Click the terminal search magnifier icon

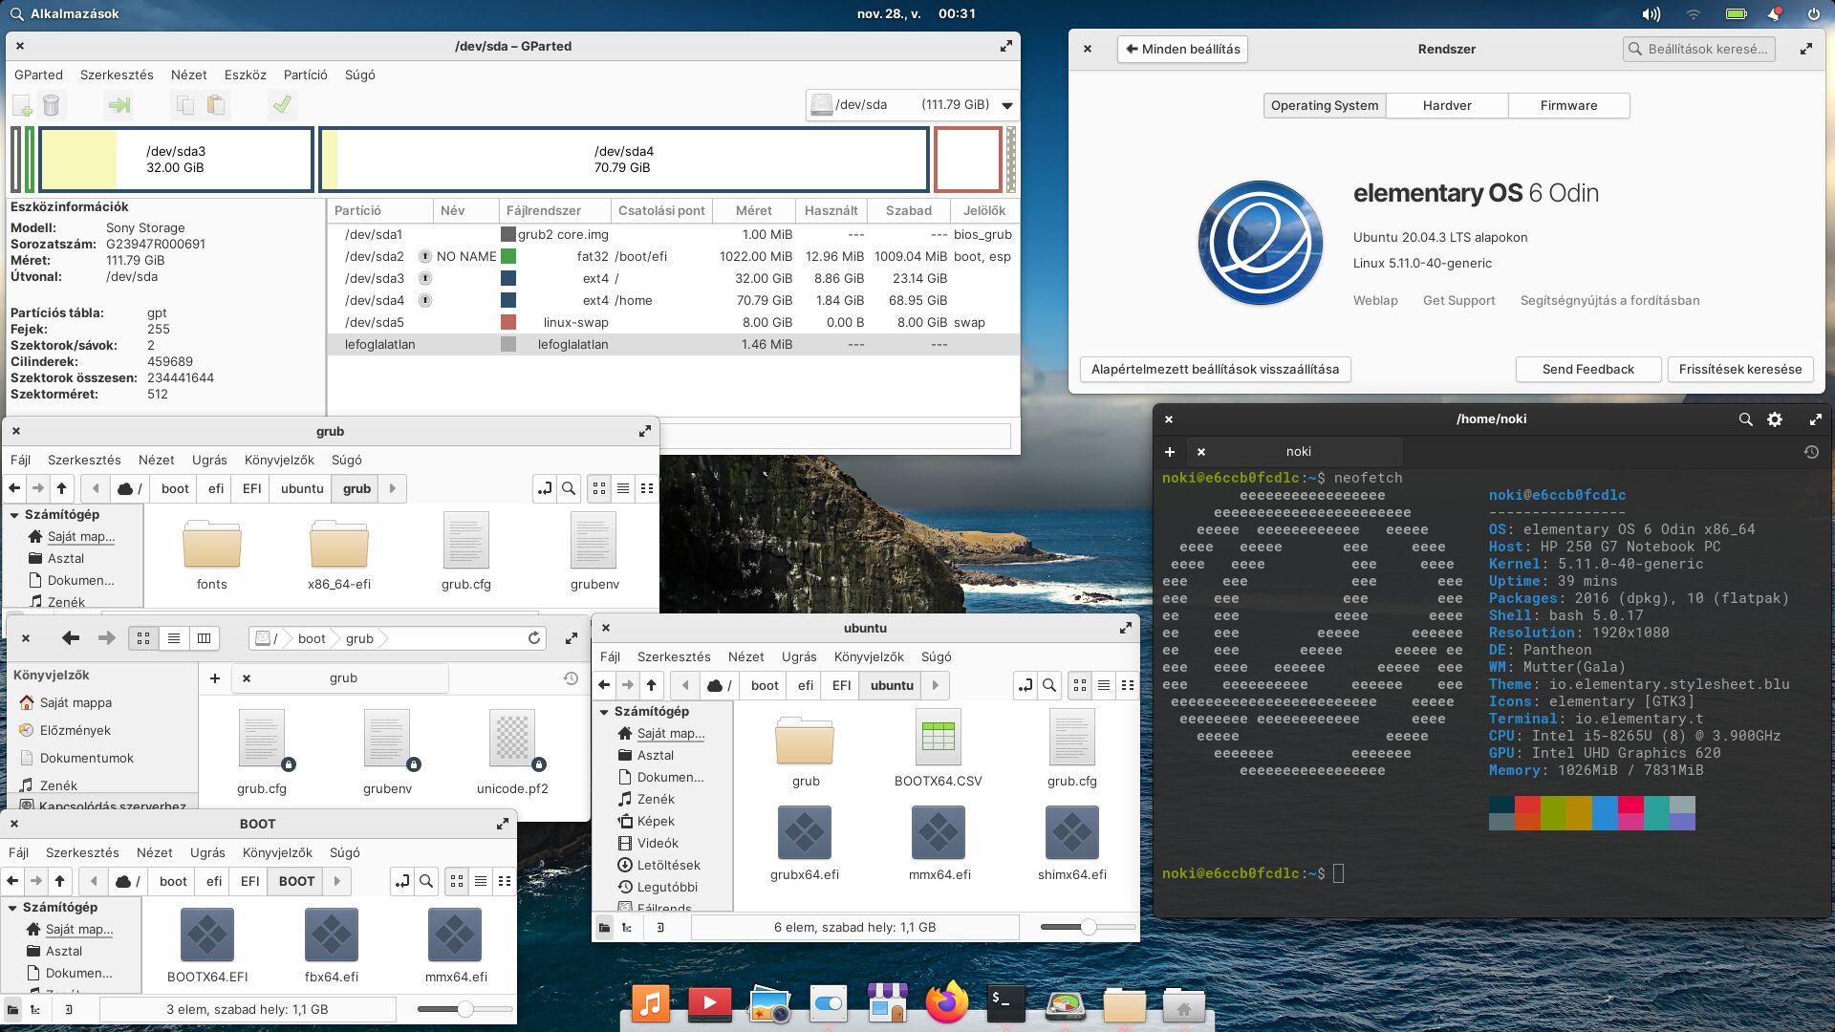1745,419
